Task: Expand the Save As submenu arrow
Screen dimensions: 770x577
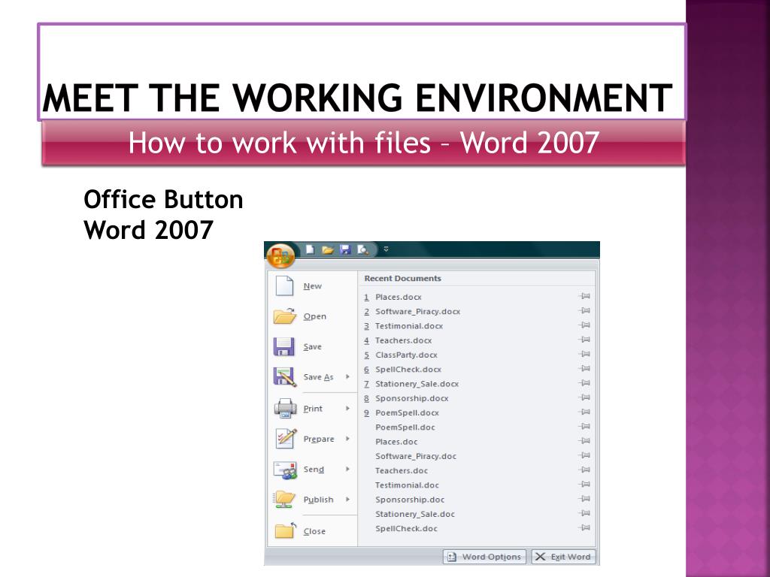Action: click(x=347, y=377)
